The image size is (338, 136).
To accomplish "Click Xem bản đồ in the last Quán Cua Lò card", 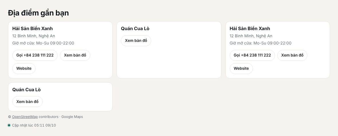I will pyautogui.click(x=27, y=102).
